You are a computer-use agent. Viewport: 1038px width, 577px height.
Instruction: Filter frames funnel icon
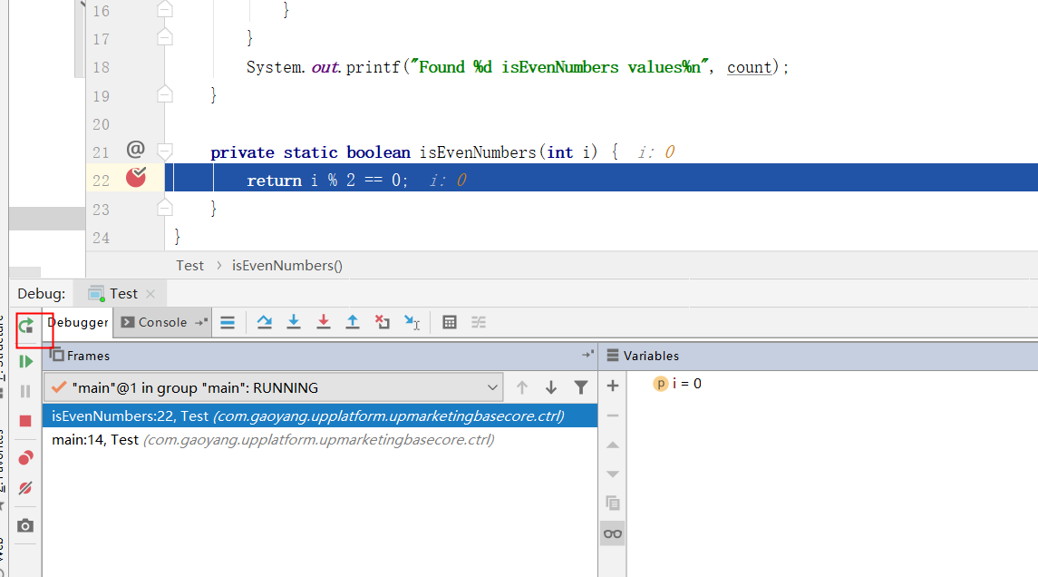click(x=580, y=387)
